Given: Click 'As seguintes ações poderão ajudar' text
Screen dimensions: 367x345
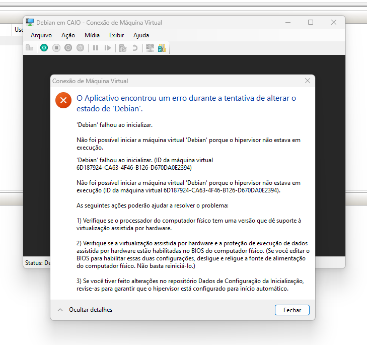Looking at the screenshot, I should tap(153, 205).
